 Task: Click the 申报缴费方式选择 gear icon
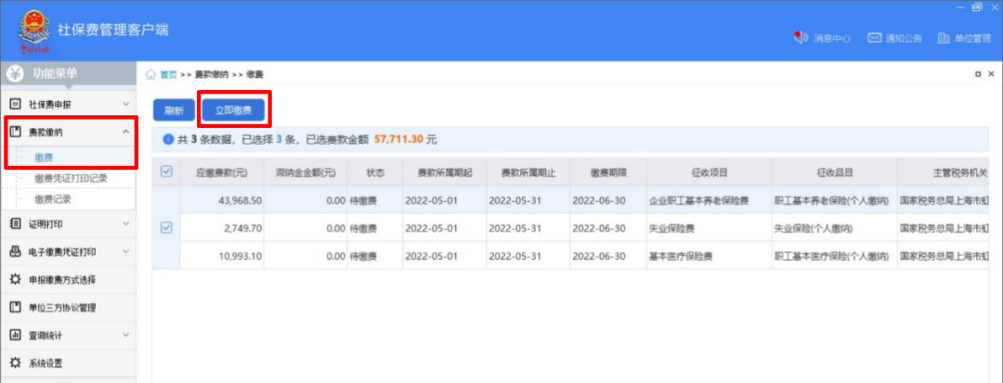[x=16, y=279]
